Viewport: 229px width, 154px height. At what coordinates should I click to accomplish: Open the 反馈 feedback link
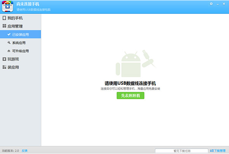click(25, 151)
